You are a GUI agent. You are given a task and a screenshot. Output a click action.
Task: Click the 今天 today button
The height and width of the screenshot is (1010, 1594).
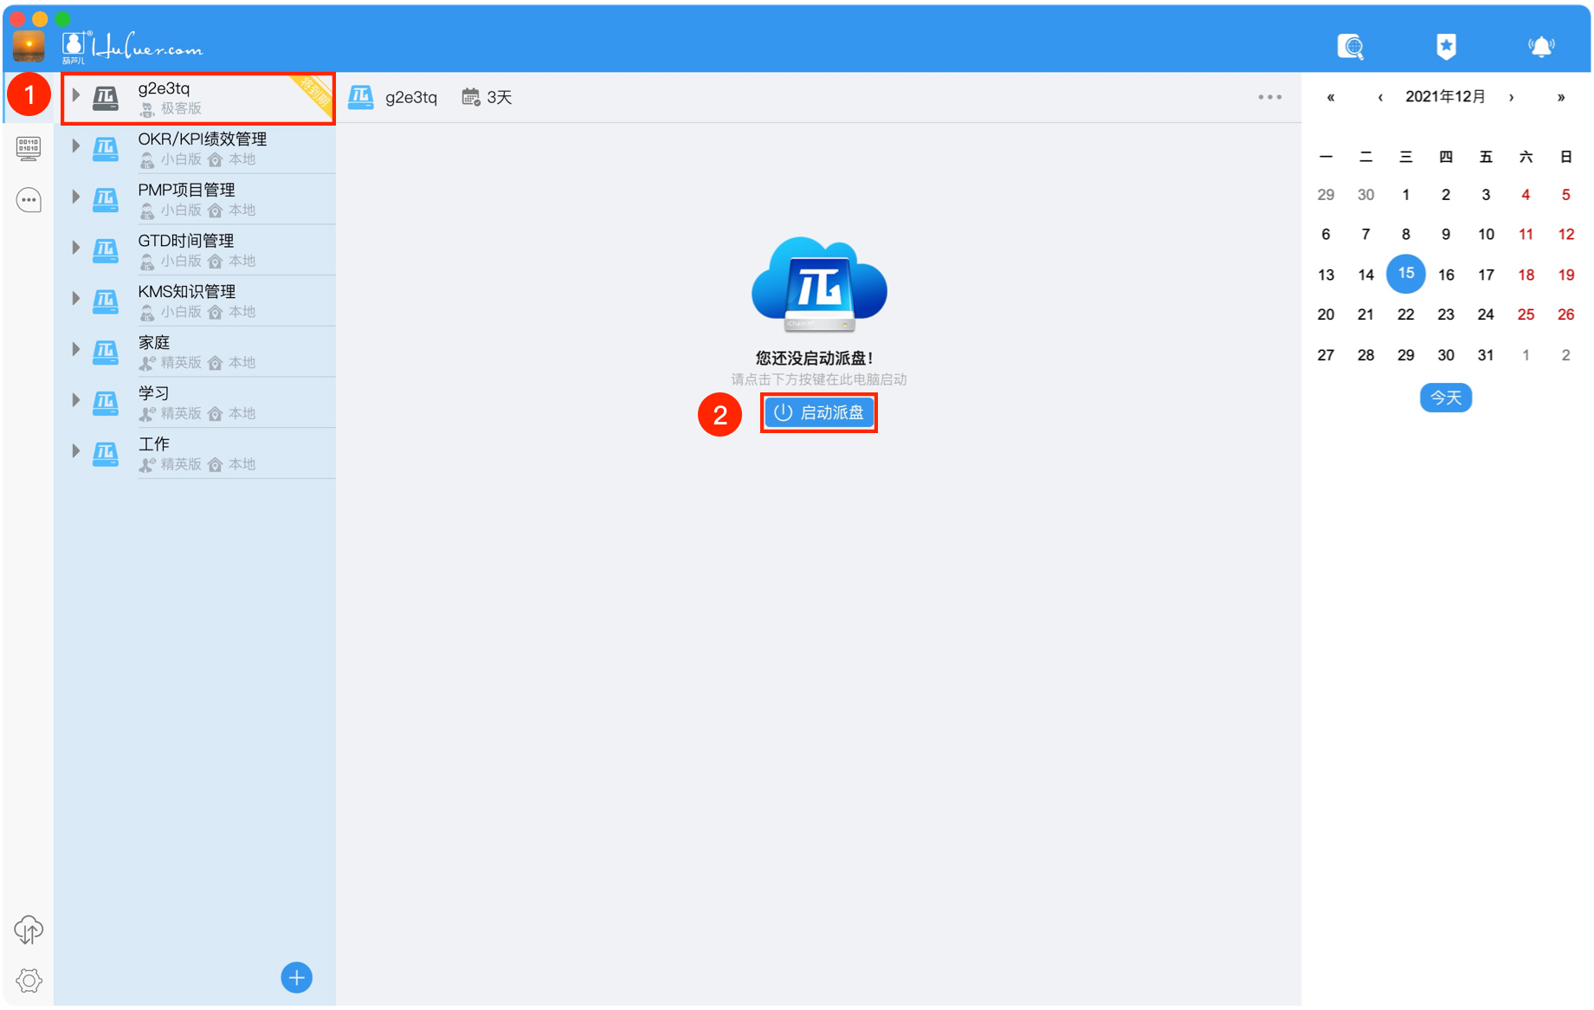point(1446,398)
